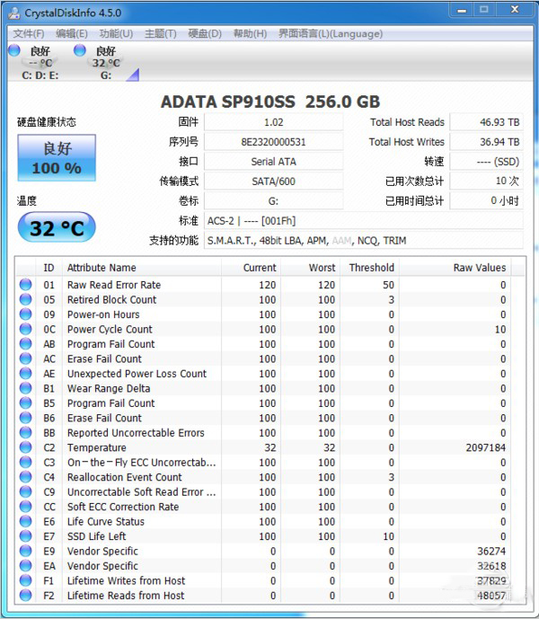
Task: Click the Current column header
Action: pos(251,268)
